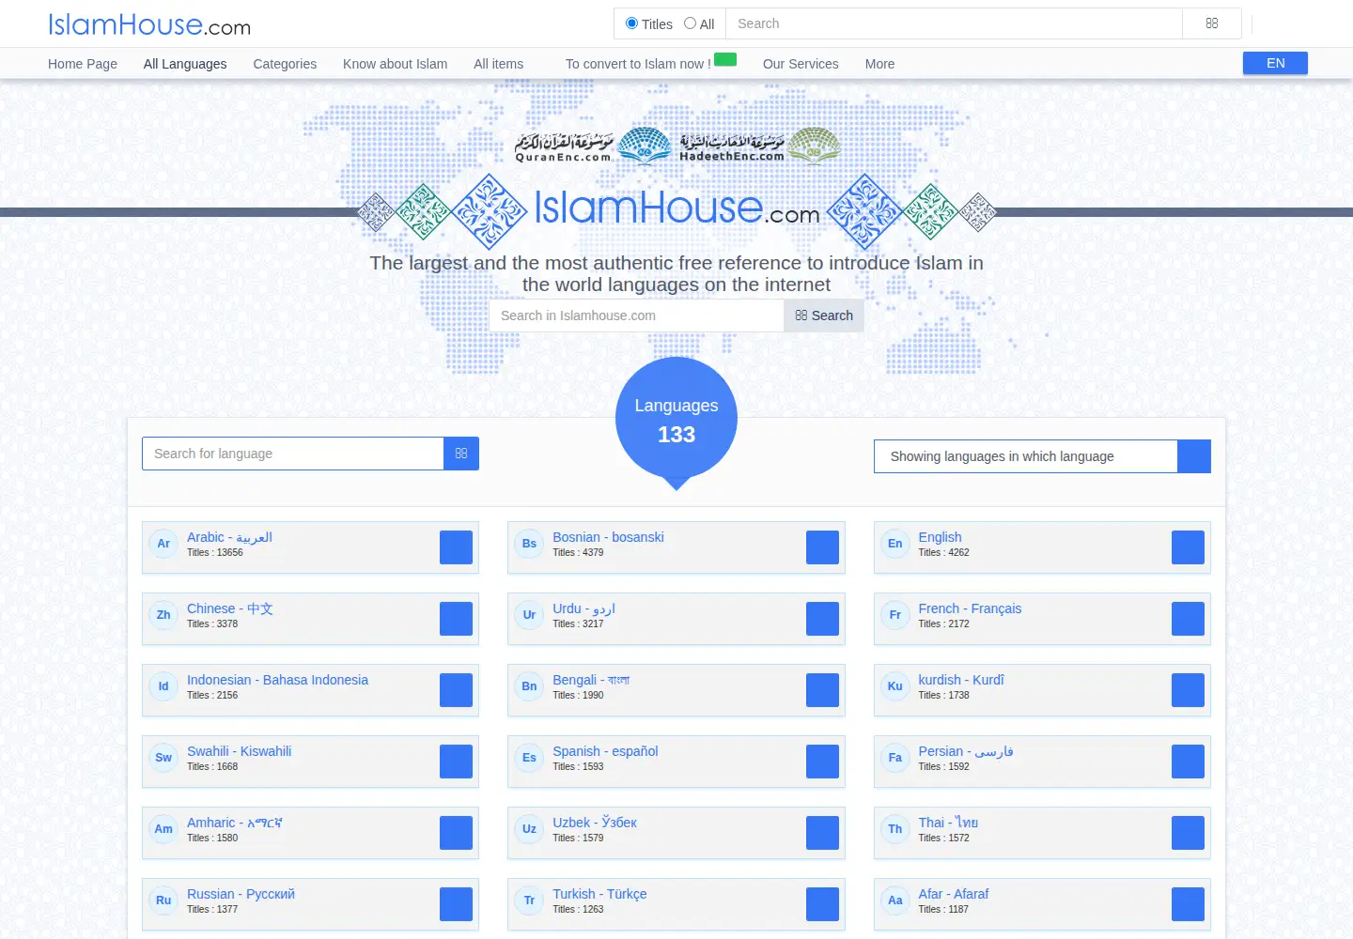This screenshot has width=1353, height=939.
Task: Expand blue button on Chinese card
Action: click(456, 619)
